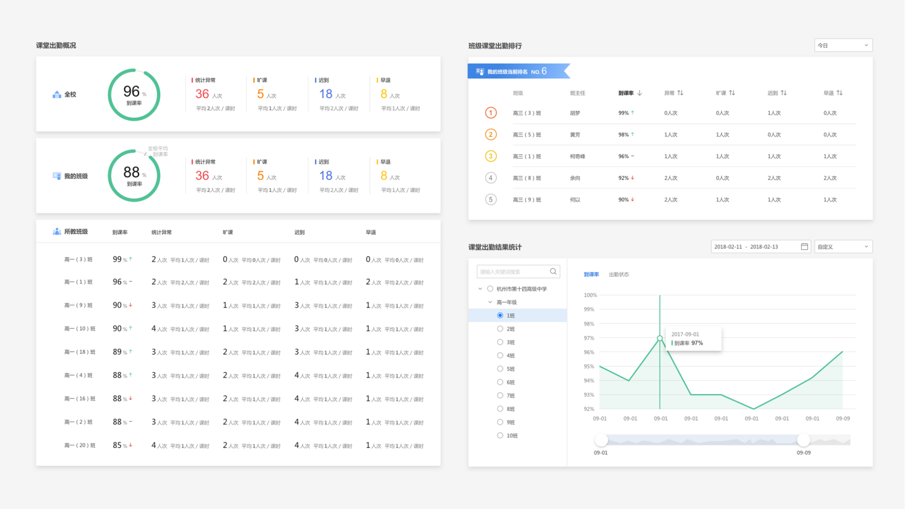This screenshot has width=905, height=509.
Task: Sort ranking by 迟到 arrows
Action: (783, 93)
